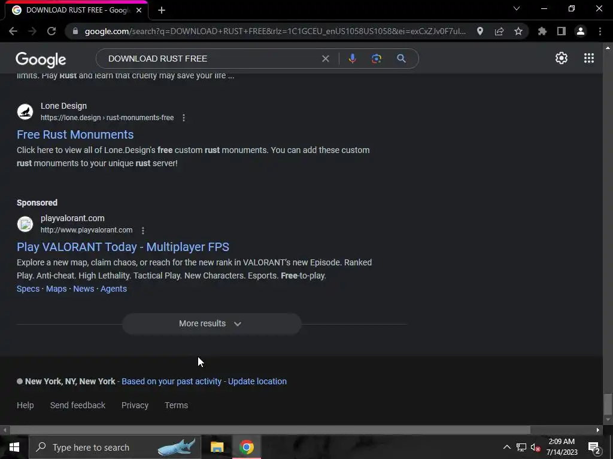Click Update location link

click(257, 381)
